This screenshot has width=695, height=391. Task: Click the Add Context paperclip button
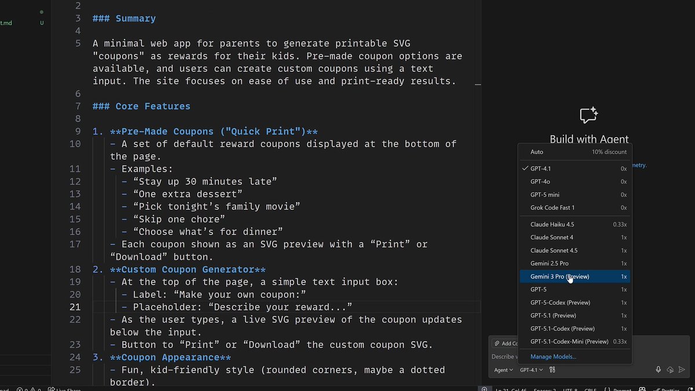[x=505, y=344]
